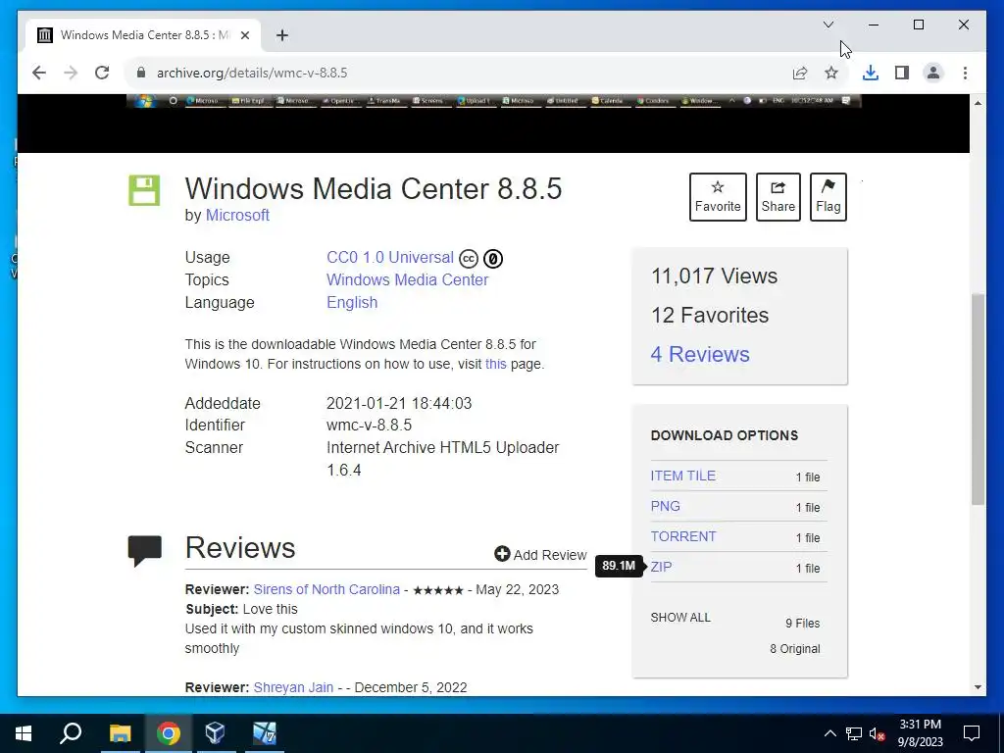Image resolution: width=1004 pixels, height=753 pixels.
Task: Click the identifier value wmc-v-8.8.5
Action: tap(370, 426)
